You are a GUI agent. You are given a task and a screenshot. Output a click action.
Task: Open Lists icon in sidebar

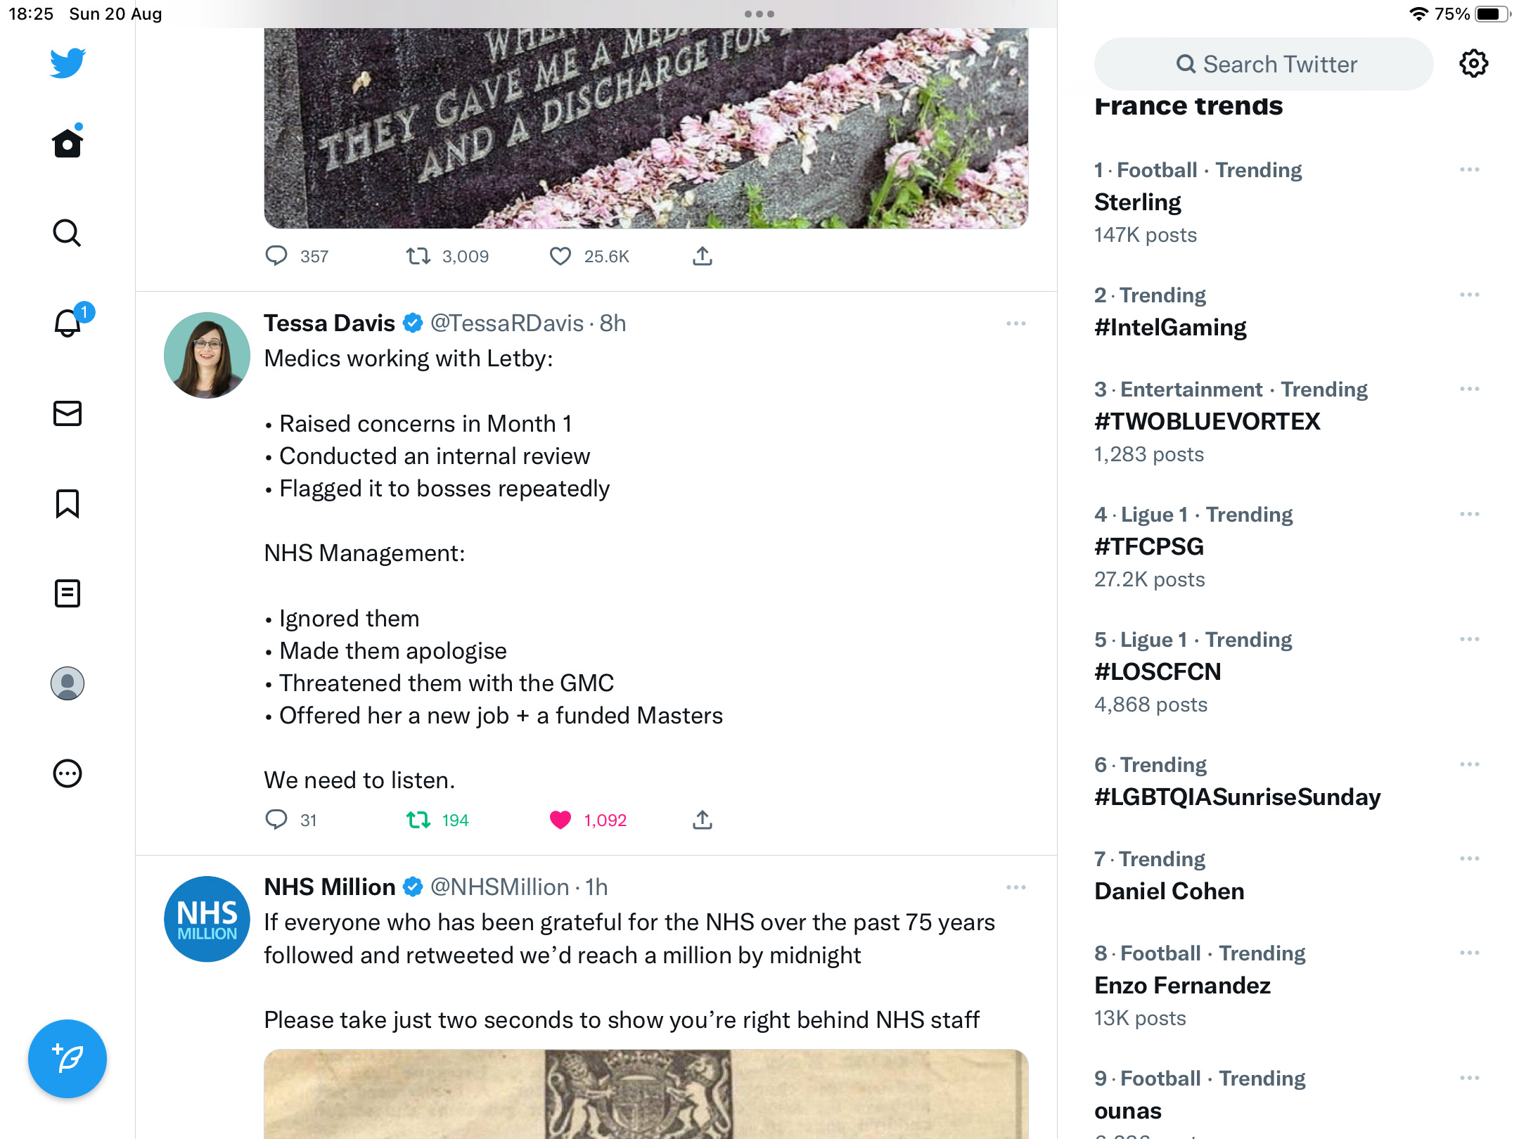68,593
